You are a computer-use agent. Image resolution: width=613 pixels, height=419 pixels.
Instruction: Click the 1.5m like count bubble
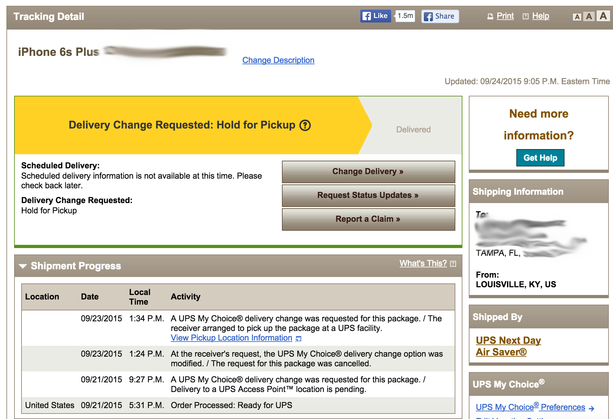405,16
